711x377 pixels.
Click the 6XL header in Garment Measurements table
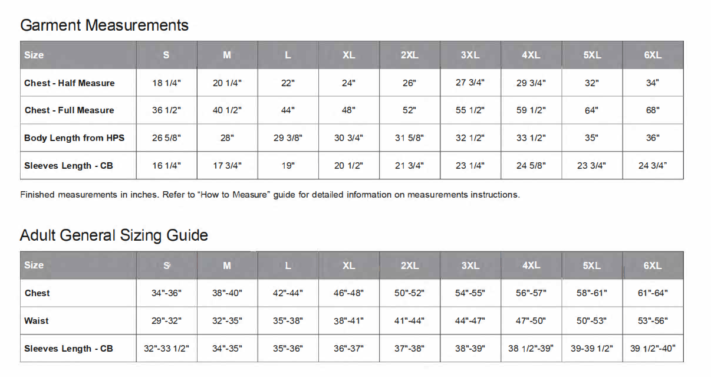653,55
